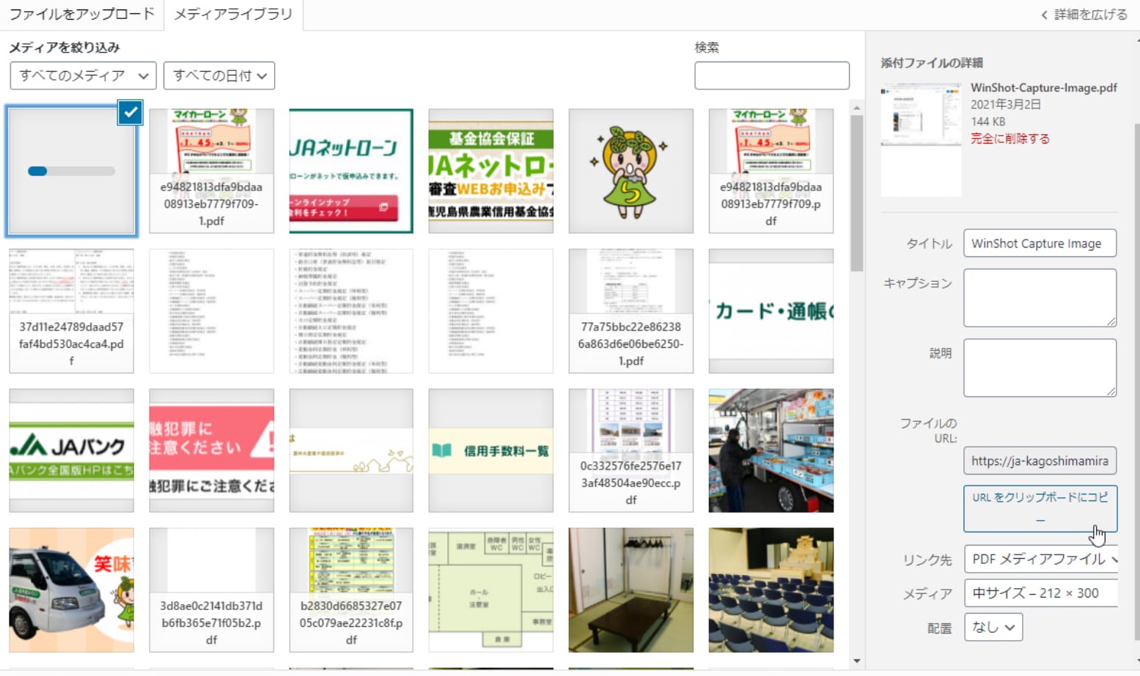Uncheck the selected uploading media item
Viewport: 1140px width, 676px height.
[x=130, y=113]
